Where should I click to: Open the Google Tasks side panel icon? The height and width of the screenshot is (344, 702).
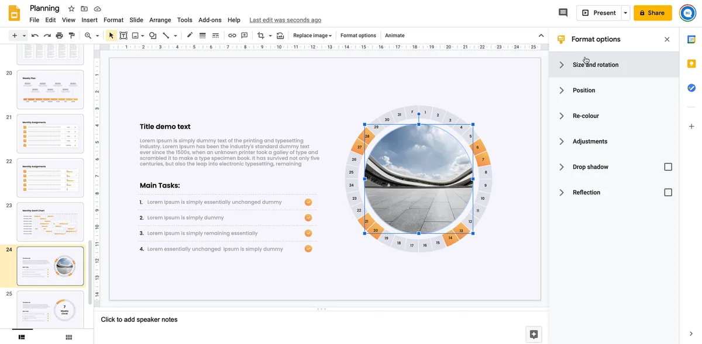click(x=691, y=88)
